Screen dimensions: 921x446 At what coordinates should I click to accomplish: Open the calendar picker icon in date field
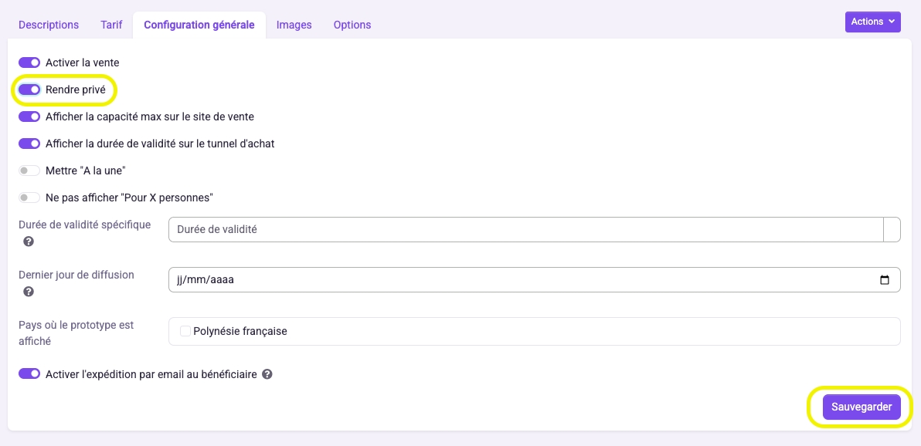tap(885, 280)
